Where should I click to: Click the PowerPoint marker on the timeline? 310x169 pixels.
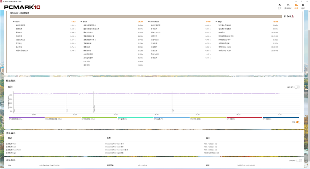click(94, 109)
